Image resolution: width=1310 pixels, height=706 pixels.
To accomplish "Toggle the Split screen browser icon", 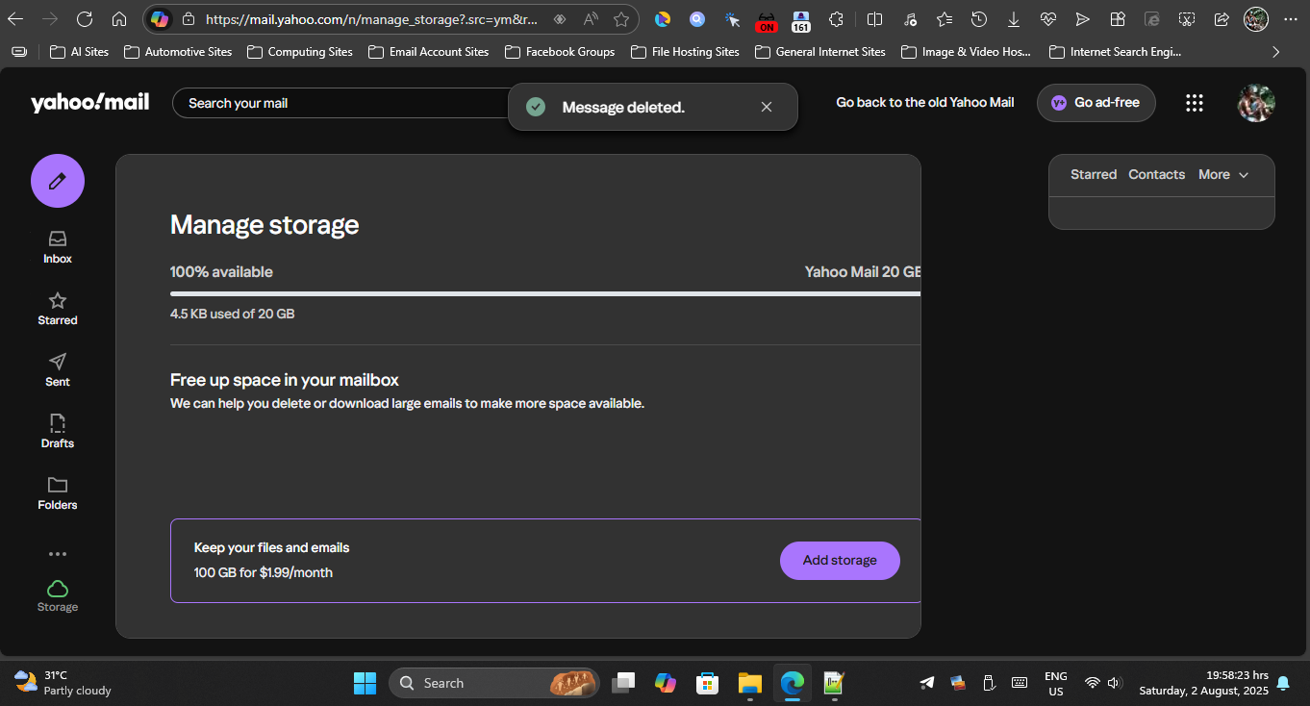I will [x=874, y=19].
